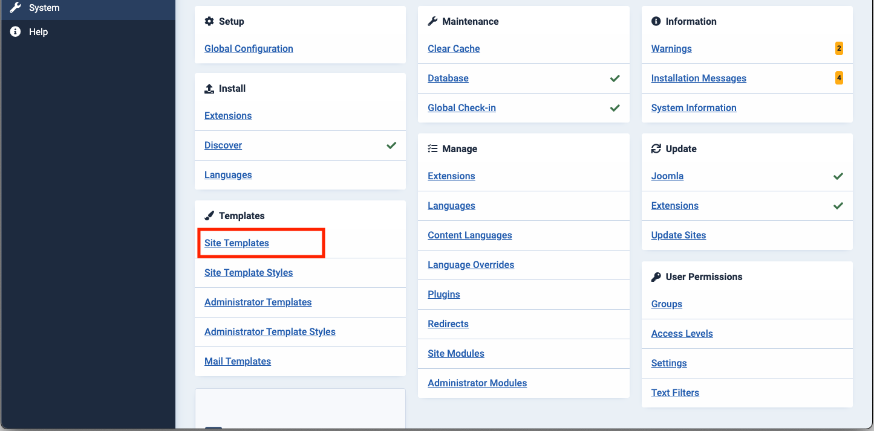Click the Templates brush icon
The height and width of the screenshot is (431, 874).
(209, 215)
